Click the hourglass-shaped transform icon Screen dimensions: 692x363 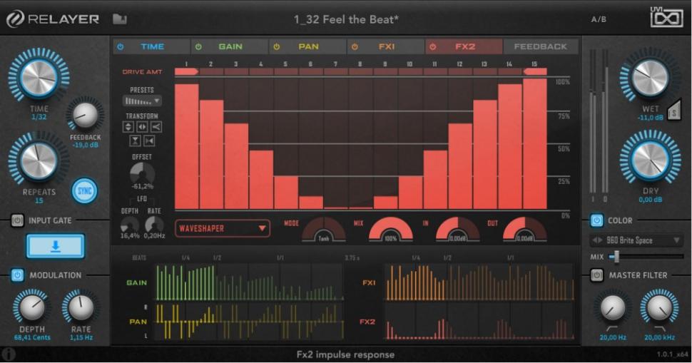point(135,140)
